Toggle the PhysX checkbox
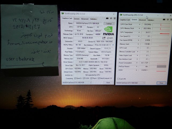 coord(91,78)
